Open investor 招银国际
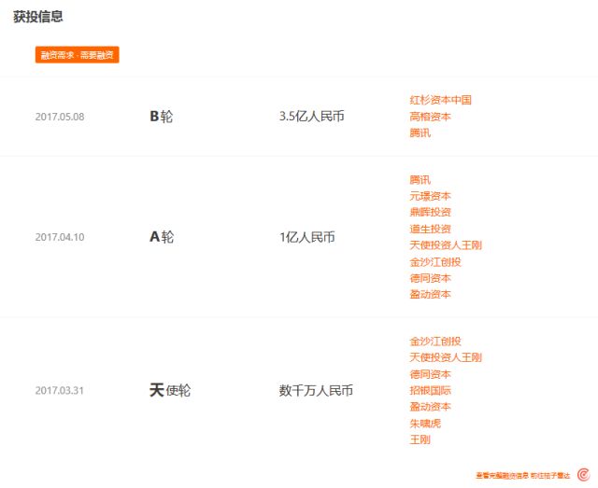The width and height of the screenshot is (598, 488). point(430,390)
